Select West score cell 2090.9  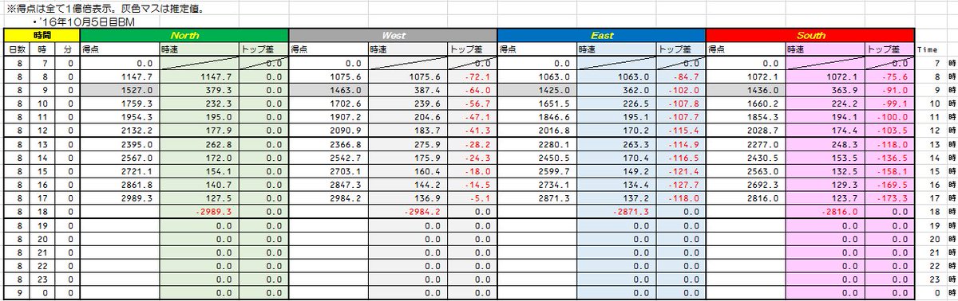click(328, 130)
